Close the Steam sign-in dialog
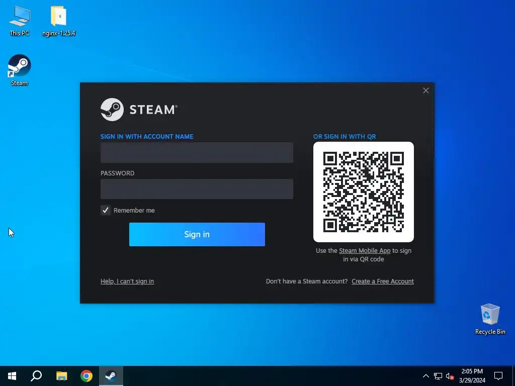This screenshot has width=515, height=386. (426, 90)
